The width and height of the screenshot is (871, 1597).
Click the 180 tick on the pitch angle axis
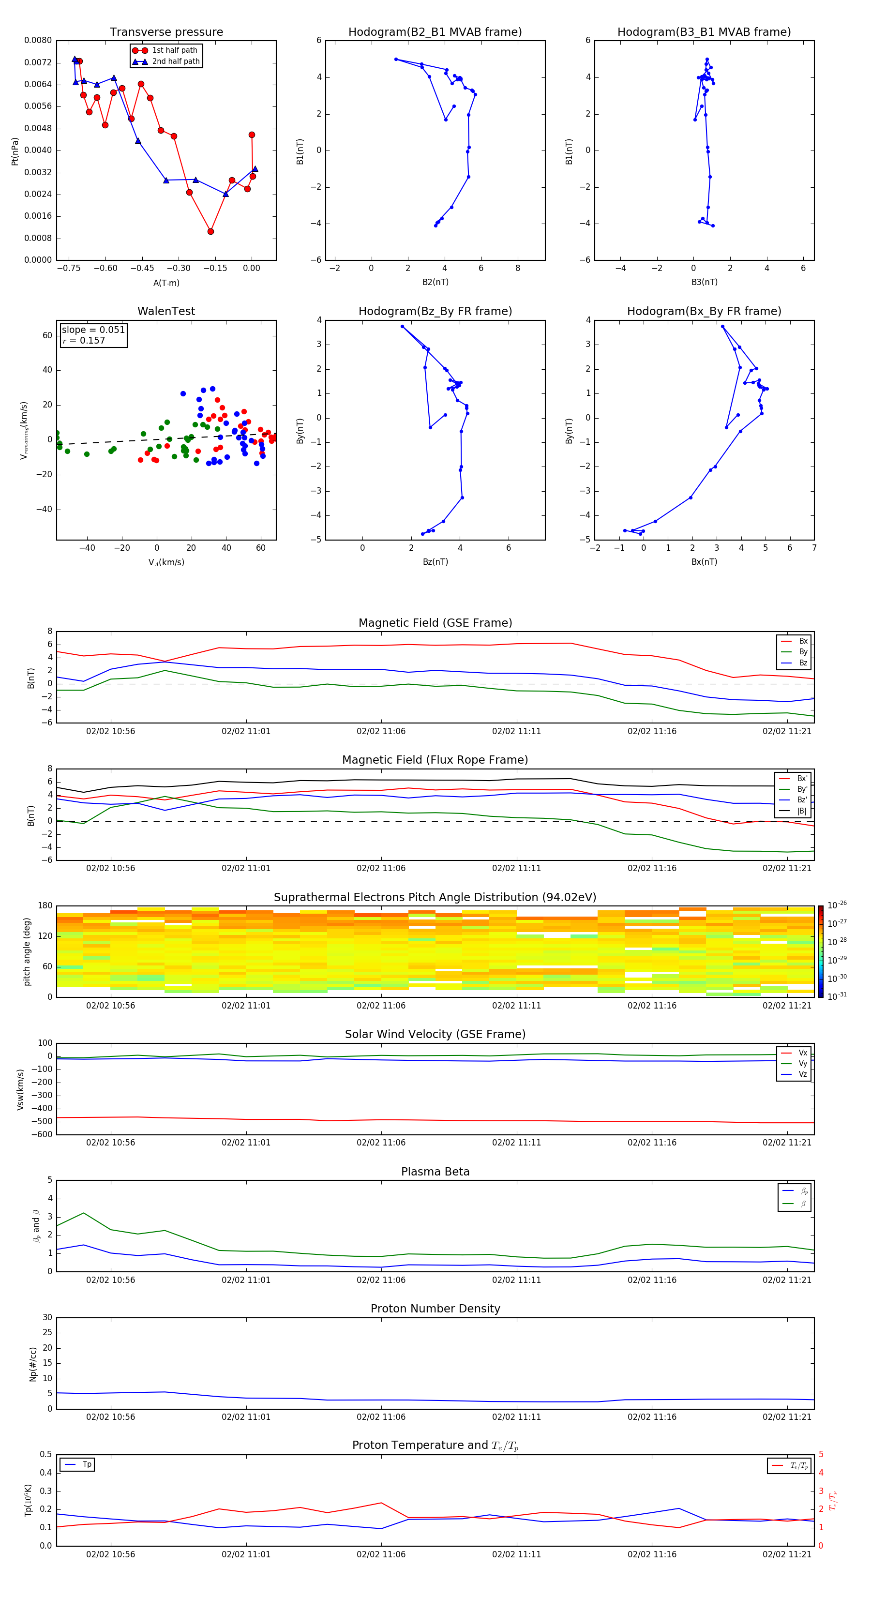[x=45, y=906]
